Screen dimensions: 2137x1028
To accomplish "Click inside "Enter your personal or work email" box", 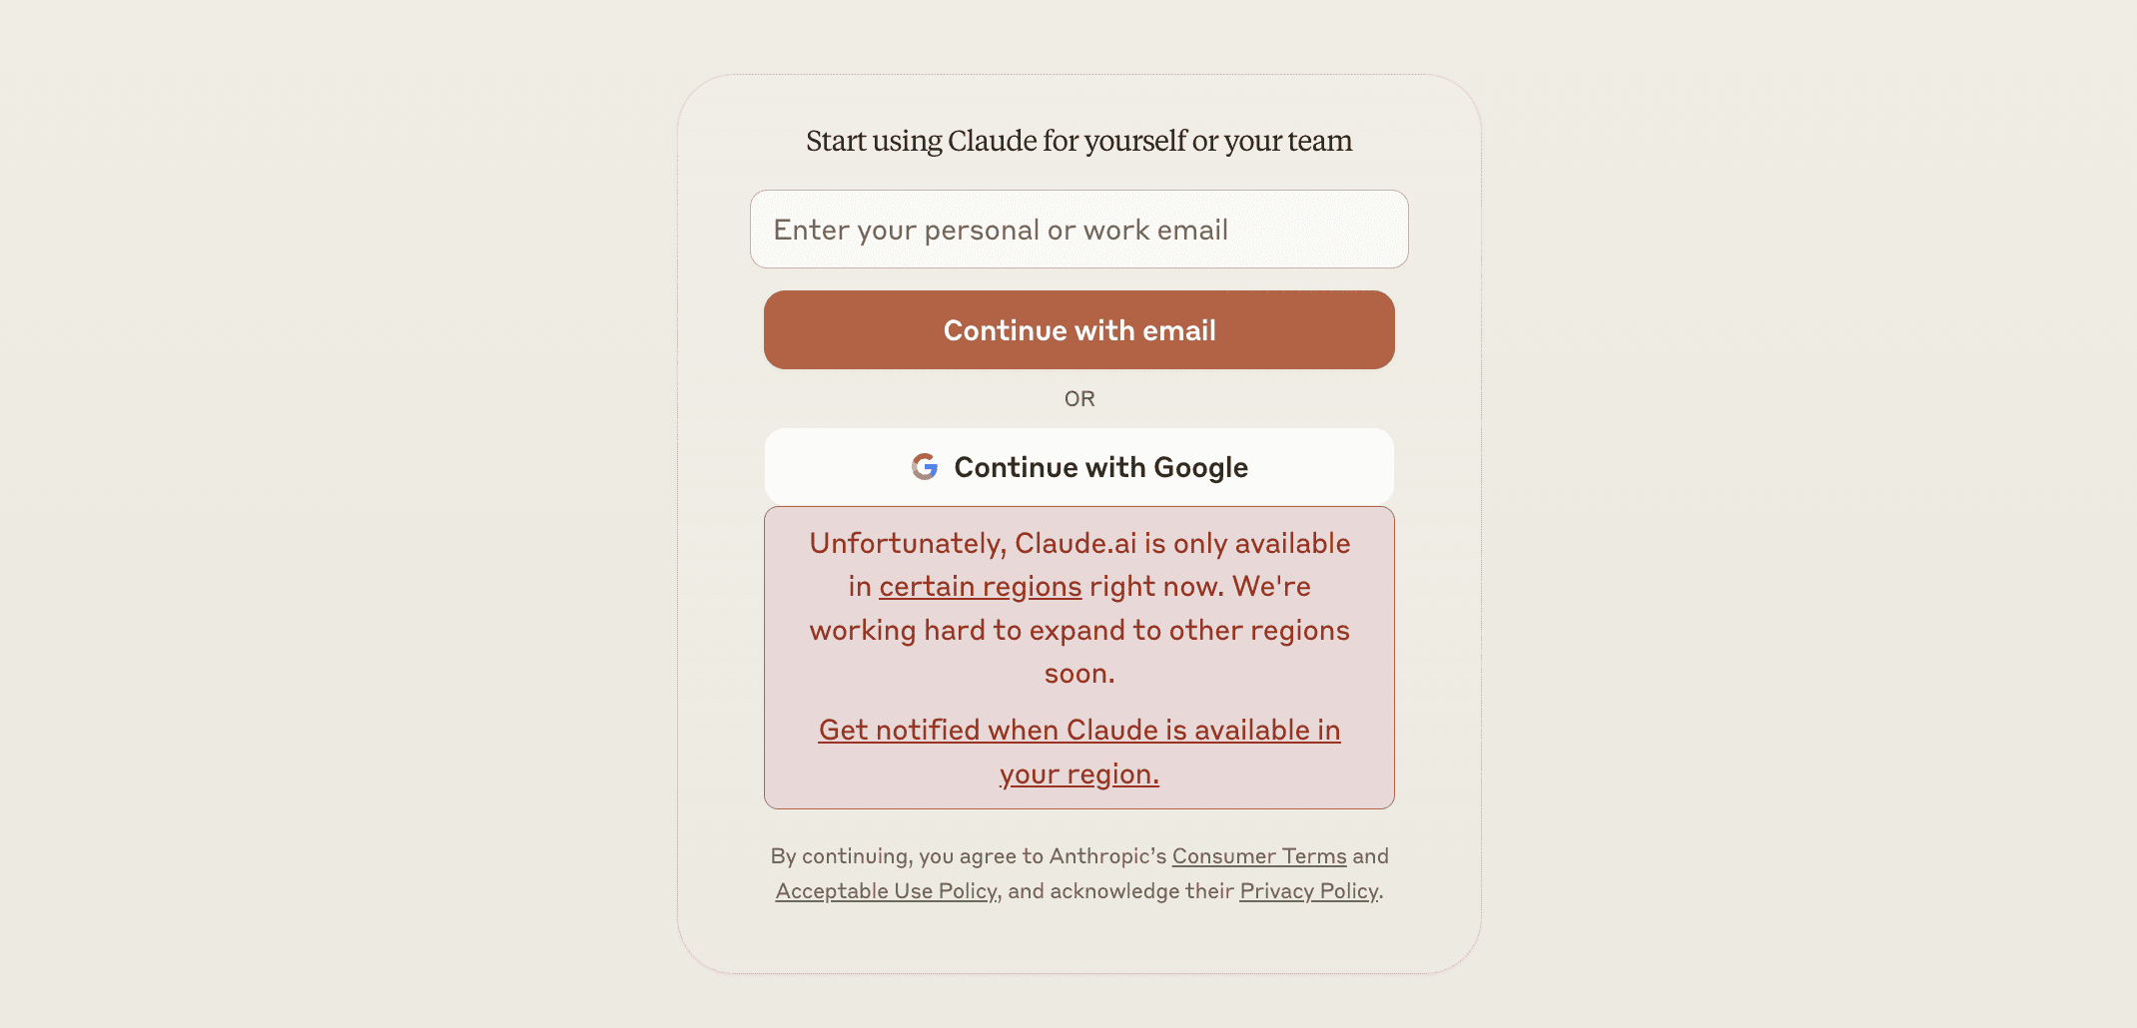I will coord(1078,230).
